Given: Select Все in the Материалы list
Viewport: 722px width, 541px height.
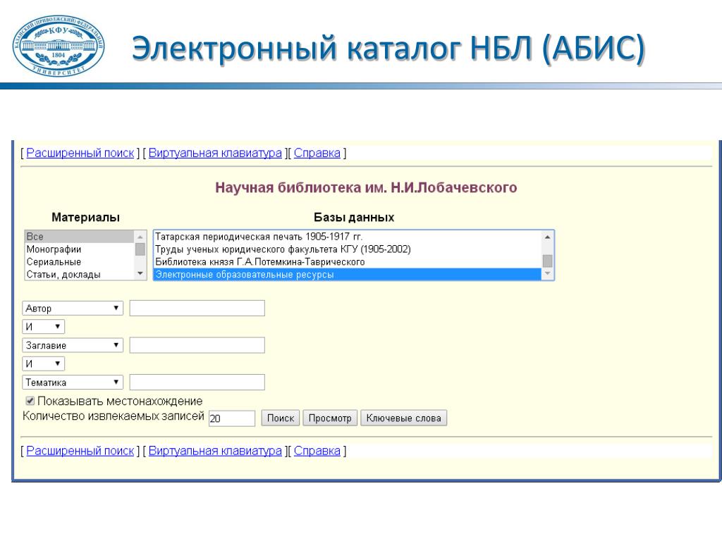Looking at the screenshot, I should [x=79, y=237].
